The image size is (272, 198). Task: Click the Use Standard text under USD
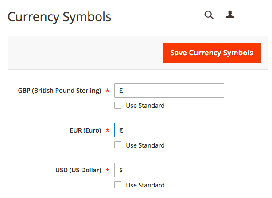tap(145, 185)
